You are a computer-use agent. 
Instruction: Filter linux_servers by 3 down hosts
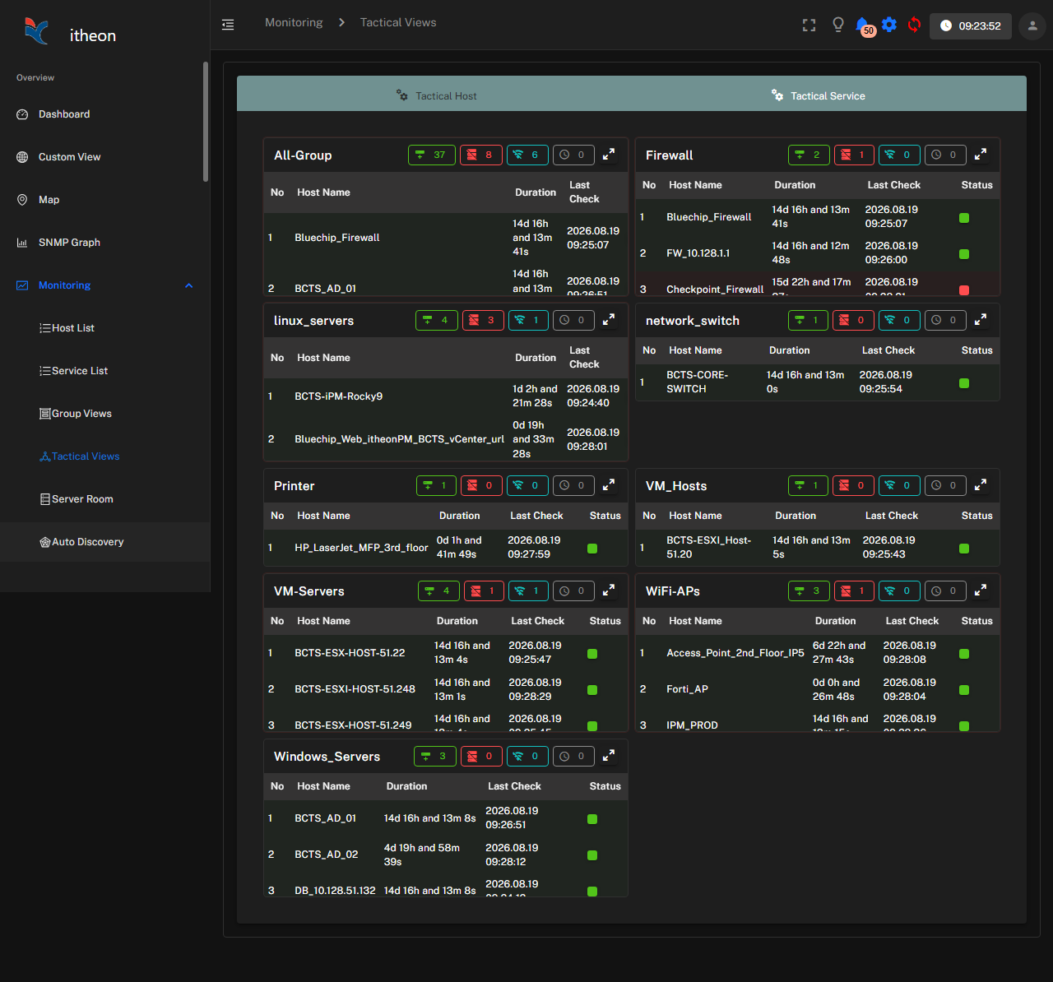483,320
